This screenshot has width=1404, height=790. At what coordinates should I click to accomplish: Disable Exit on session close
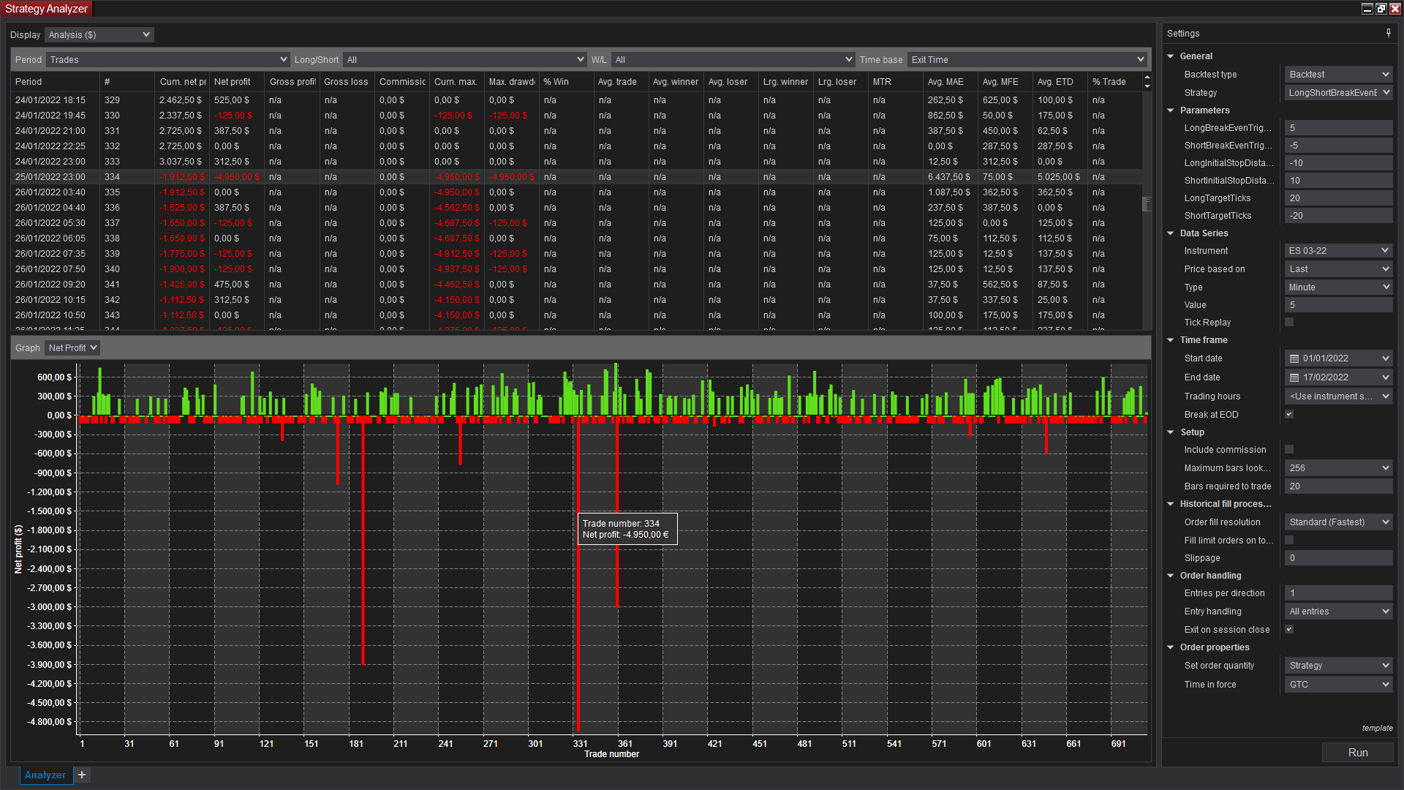(x=1289, y=629)
